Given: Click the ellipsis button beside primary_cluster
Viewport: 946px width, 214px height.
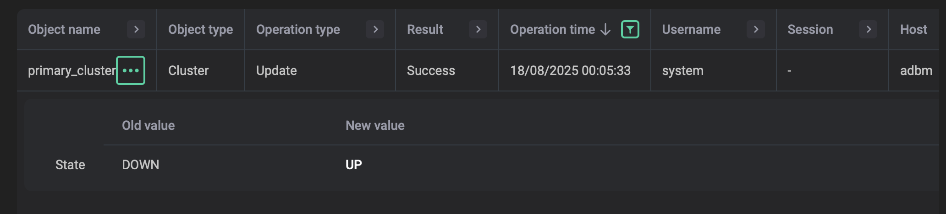Looking at the screenshot, I should point(131,70).
